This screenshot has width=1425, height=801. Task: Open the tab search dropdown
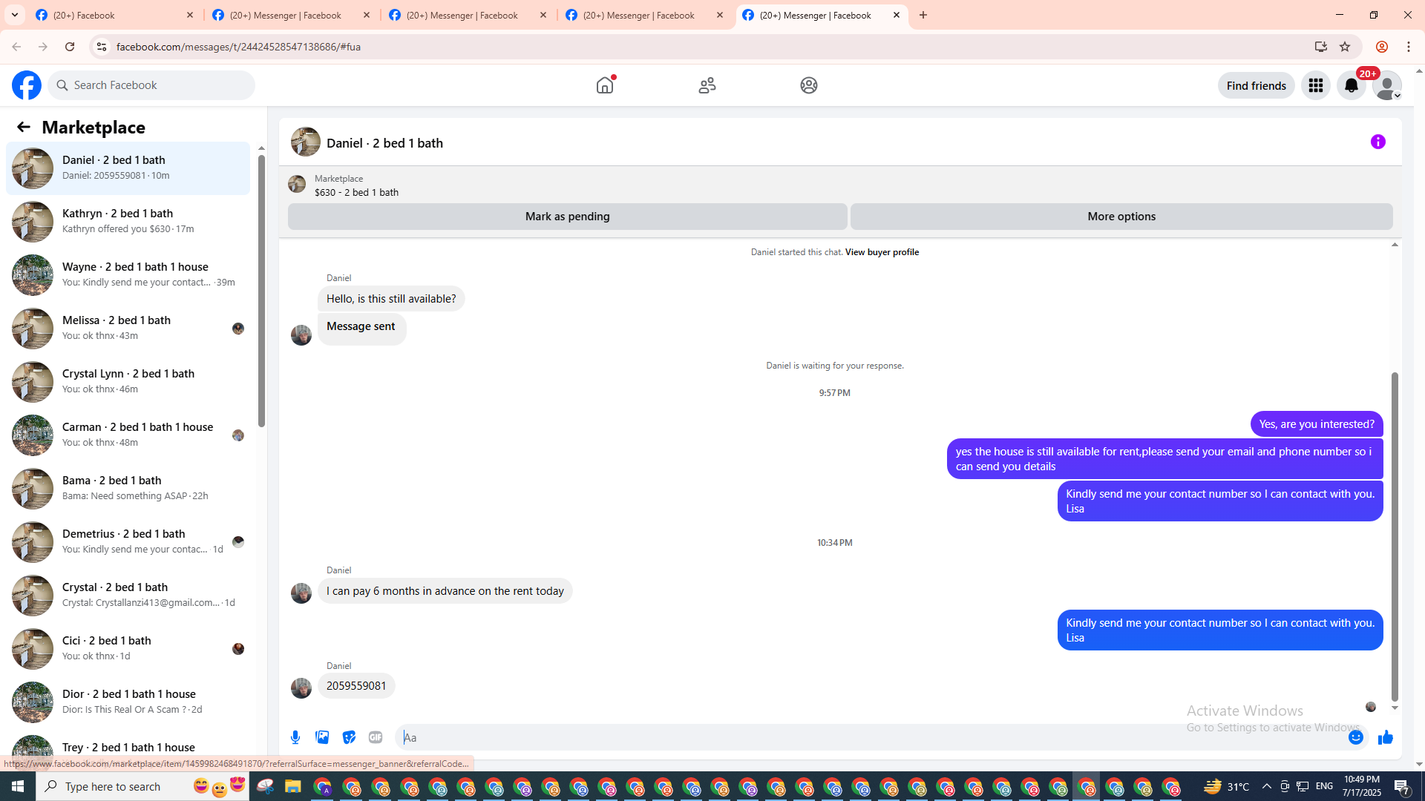pos(15,15)
